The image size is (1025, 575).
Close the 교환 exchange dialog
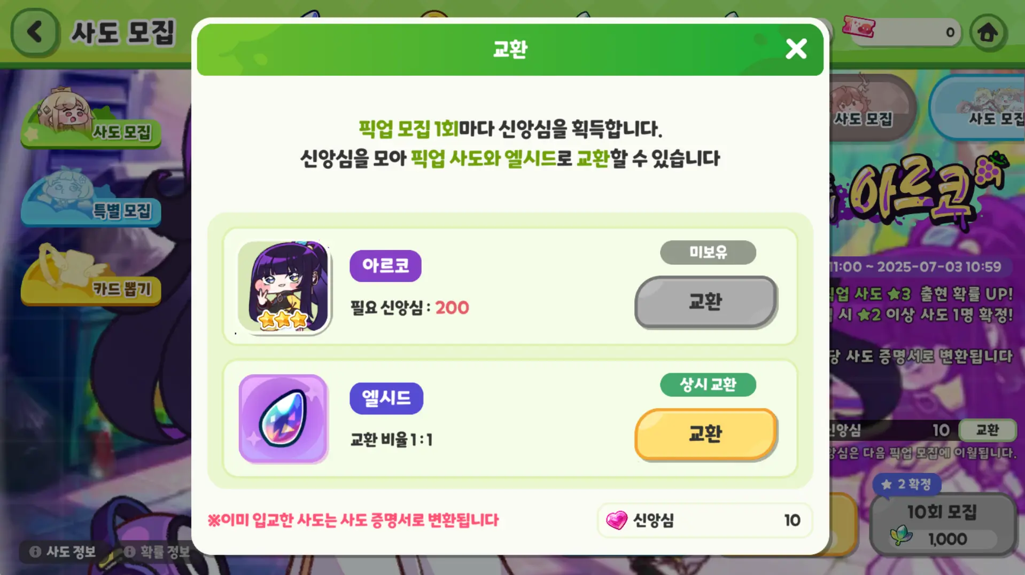(796, 49)
